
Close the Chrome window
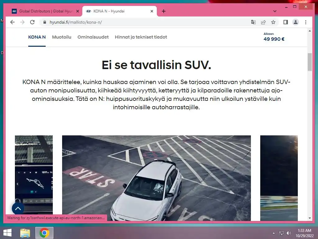tap(306, 7)
